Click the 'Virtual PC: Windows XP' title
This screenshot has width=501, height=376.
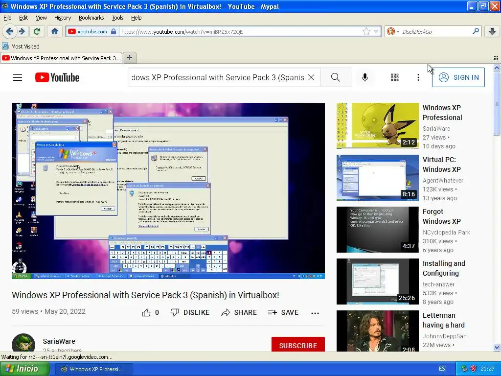(x=442, y=164)
